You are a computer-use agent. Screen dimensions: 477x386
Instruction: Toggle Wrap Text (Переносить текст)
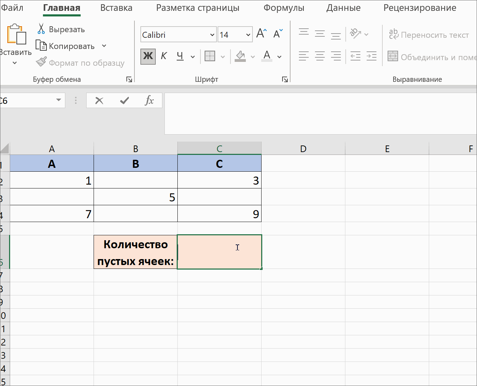point(429,35)
